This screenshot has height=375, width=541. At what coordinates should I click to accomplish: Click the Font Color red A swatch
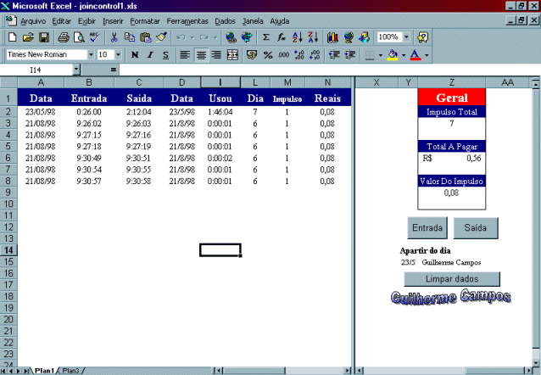click(415, 54)
